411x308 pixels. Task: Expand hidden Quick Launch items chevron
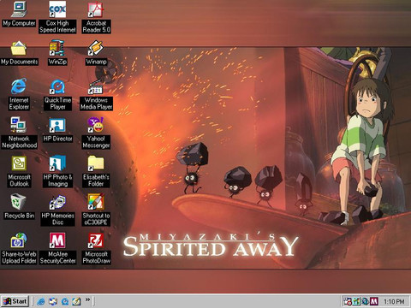pos(87,299)
